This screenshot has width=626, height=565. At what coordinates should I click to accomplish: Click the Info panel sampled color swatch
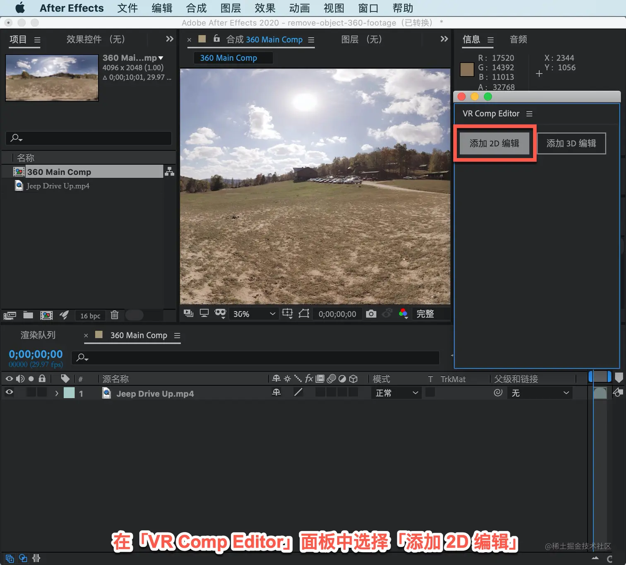467,70
